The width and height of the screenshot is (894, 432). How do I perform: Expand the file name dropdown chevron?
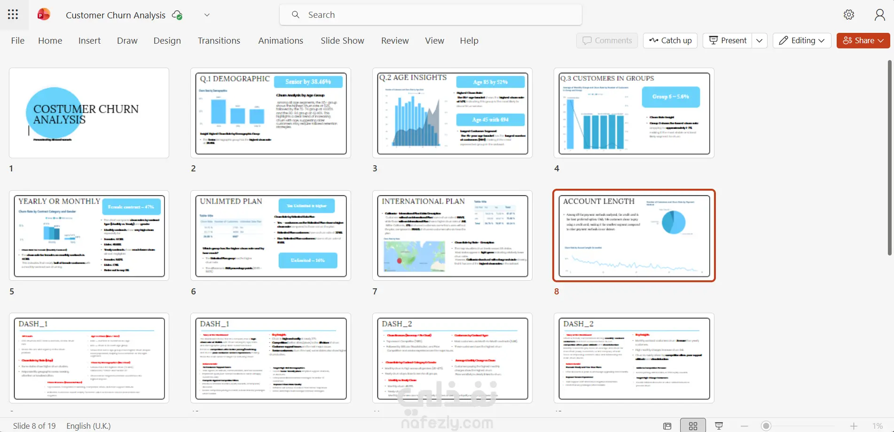pos(207,15)
